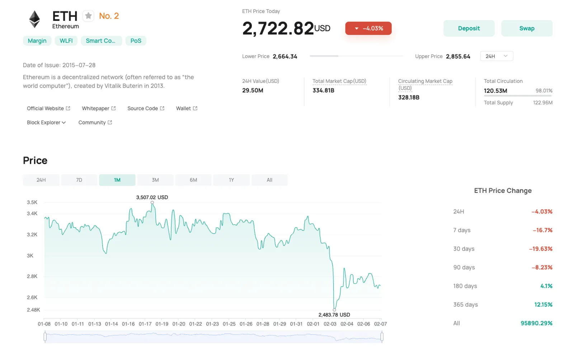Click the 328.18B circulating cap figure
Image resolution: width=574 pixels, height=356 pixels.
coord(409,97)
